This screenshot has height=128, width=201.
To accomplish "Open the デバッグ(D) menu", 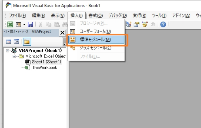I will (118, 16).
